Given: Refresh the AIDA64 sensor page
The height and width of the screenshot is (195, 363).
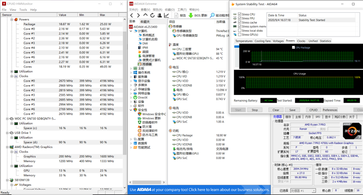Looking at the screenshot, I should click(152, 15).
